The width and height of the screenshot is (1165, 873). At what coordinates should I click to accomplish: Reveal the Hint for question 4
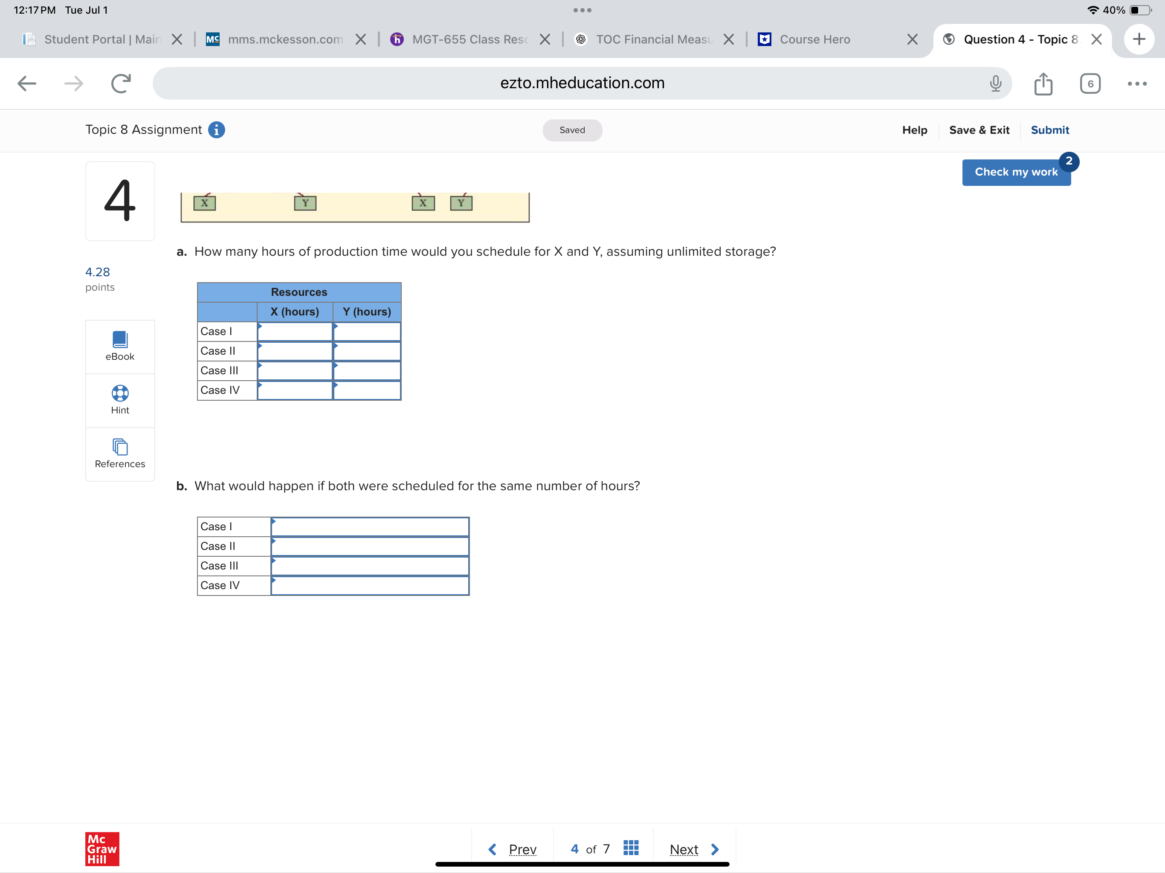coord(119,400)
